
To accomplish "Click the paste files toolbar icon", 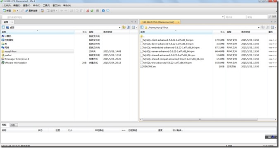I will pos(81,11).
